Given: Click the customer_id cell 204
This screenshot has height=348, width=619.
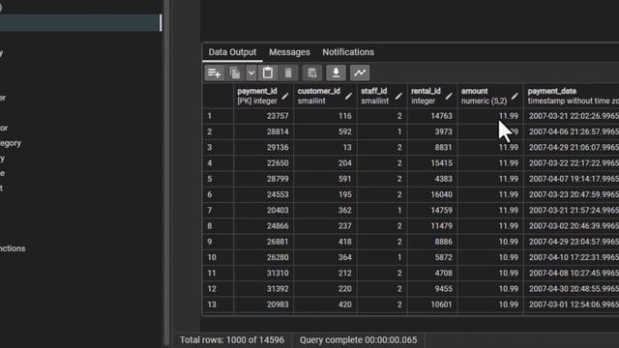Looking at the screenshot, I should (325, 163).
